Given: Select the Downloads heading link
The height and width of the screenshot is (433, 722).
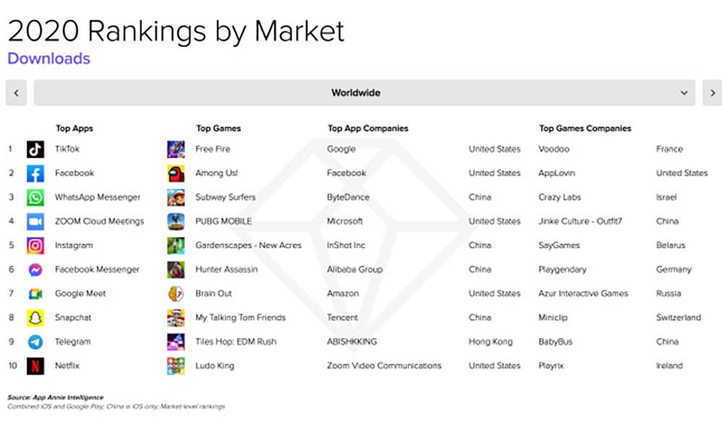Looking at the screenshot, I should tap(49, 58).
